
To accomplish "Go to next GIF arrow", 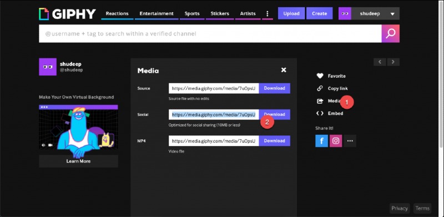I will click(x=393, y=62).
